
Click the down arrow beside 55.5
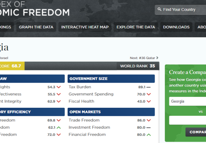(x=59, y=94)
